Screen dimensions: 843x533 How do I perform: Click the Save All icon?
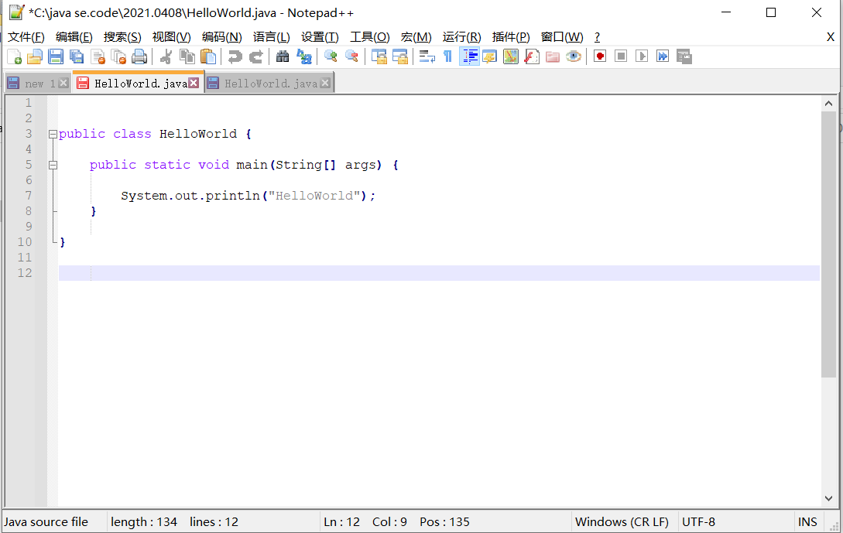point(77,56)
